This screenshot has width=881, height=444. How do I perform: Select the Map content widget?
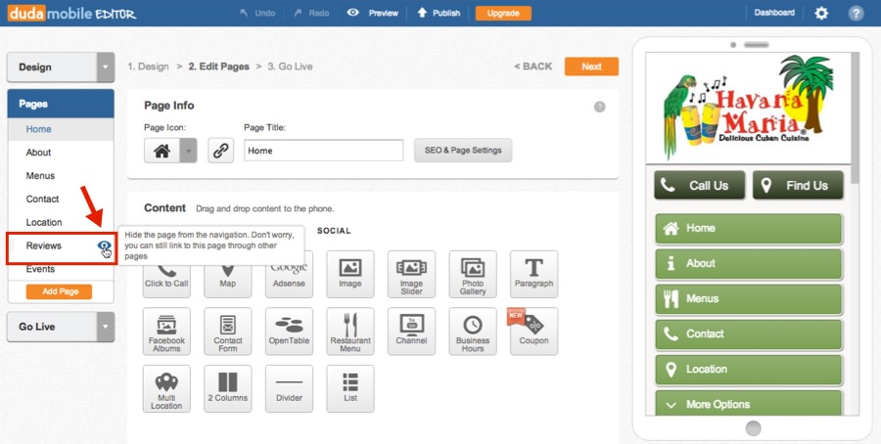[x=227, y=274]
